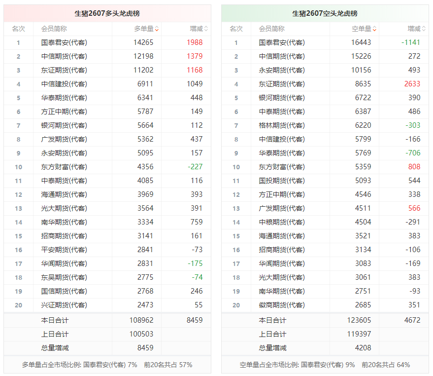Select 光大期货(代客) in long ranking table

[64, 208]
